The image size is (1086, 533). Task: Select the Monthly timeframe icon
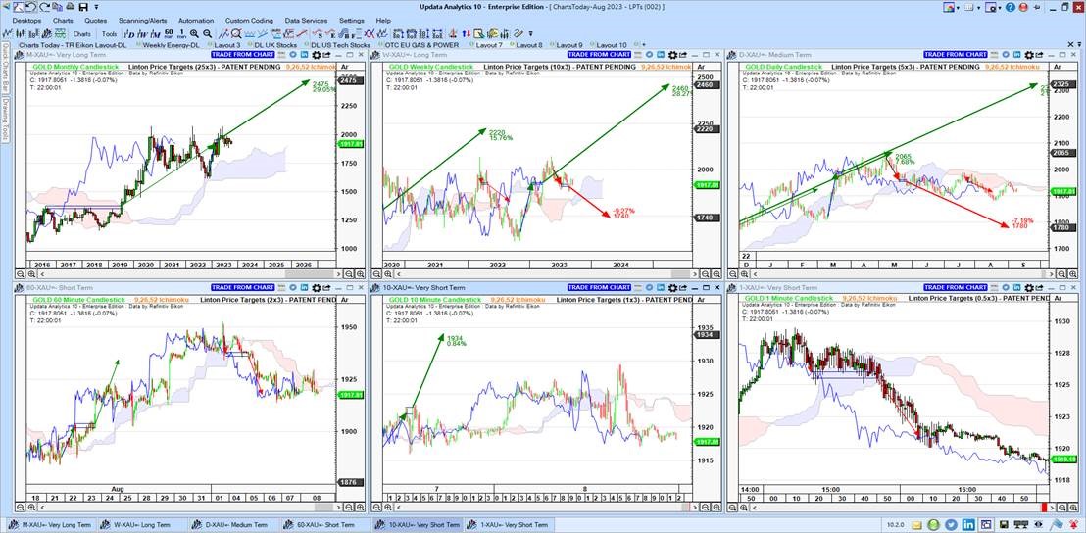click(156, 34)
